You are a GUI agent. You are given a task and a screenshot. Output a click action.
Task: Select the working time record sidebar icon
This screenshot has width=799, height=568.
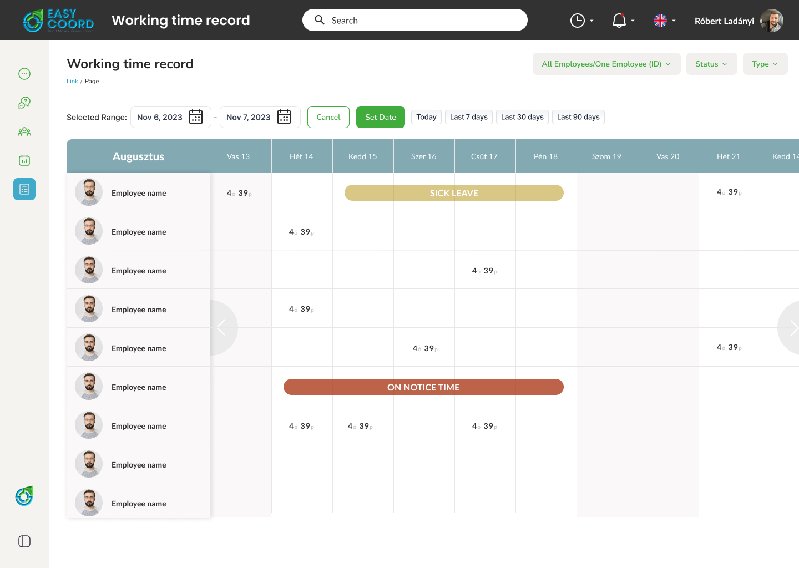click(x=24, y=189)
